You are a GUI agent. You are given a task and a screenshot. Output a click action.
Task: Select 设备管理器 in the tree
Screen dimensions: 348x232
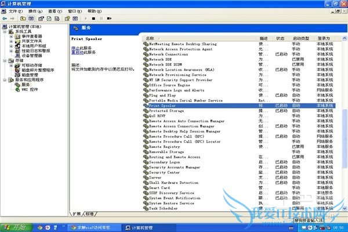32,56
